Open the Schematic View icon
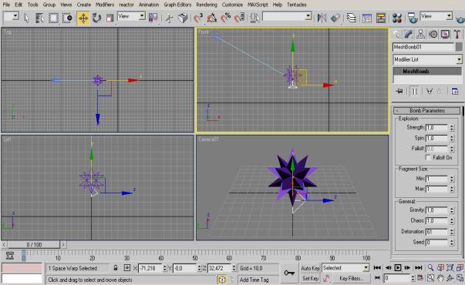465x285 pixels. click(381, 18)
